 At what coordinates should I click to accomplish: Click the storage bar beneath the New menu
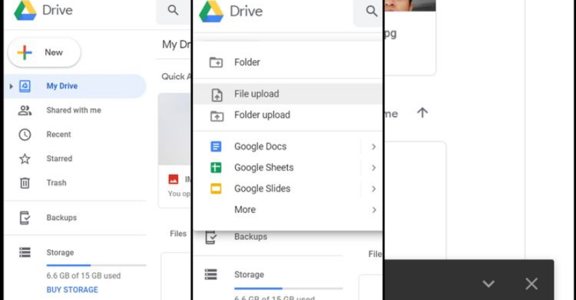click(x=289, y=289)
